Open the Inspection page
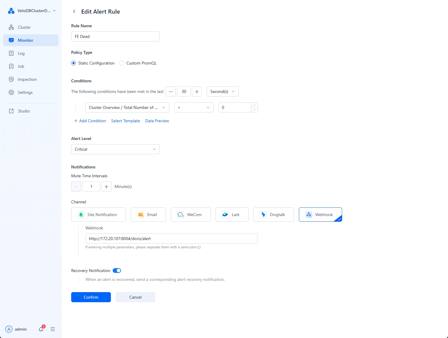This screenshot has width=448, height=338. [27, 79]
